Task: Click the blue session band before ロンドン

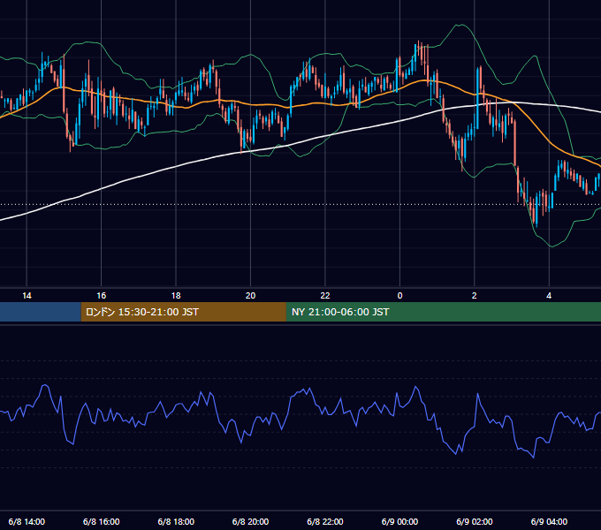Action: click(41, 312)
